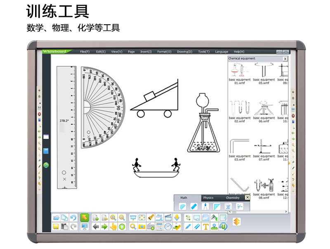Expand the Tools(T) menu
The height and width of the screenshot is (249, 330).
[203, 51]
